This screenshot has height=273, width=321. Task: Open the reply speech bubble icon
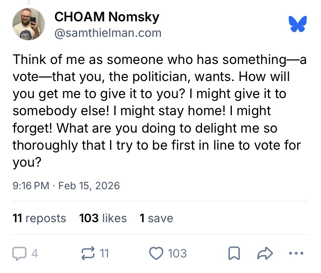[19, 254]
